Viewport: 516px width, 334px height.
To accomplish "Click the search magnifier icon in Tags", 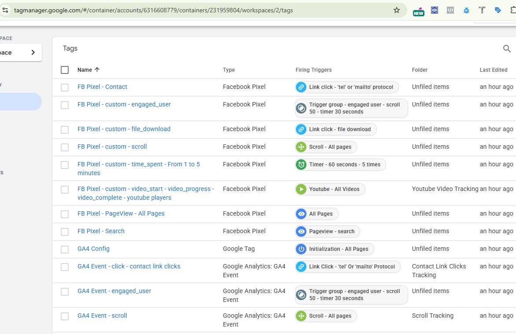I will click(x=507, y=49).
